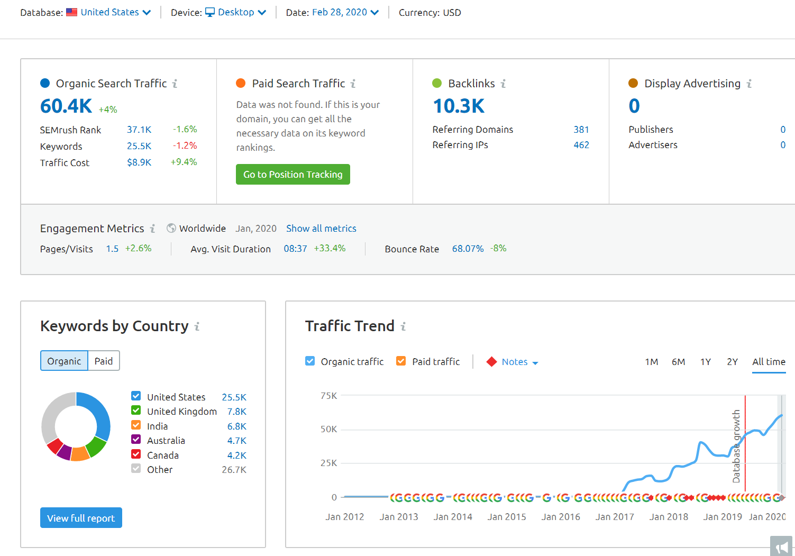The width and height of the screenshot is (795, 556).
Task: Click the green Backlinks dot
Action: 437,83
